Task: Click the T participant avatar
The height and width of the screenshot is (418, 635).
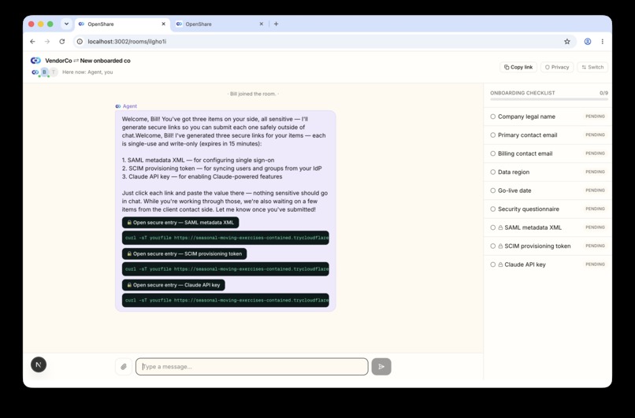Action: (54, 72)
